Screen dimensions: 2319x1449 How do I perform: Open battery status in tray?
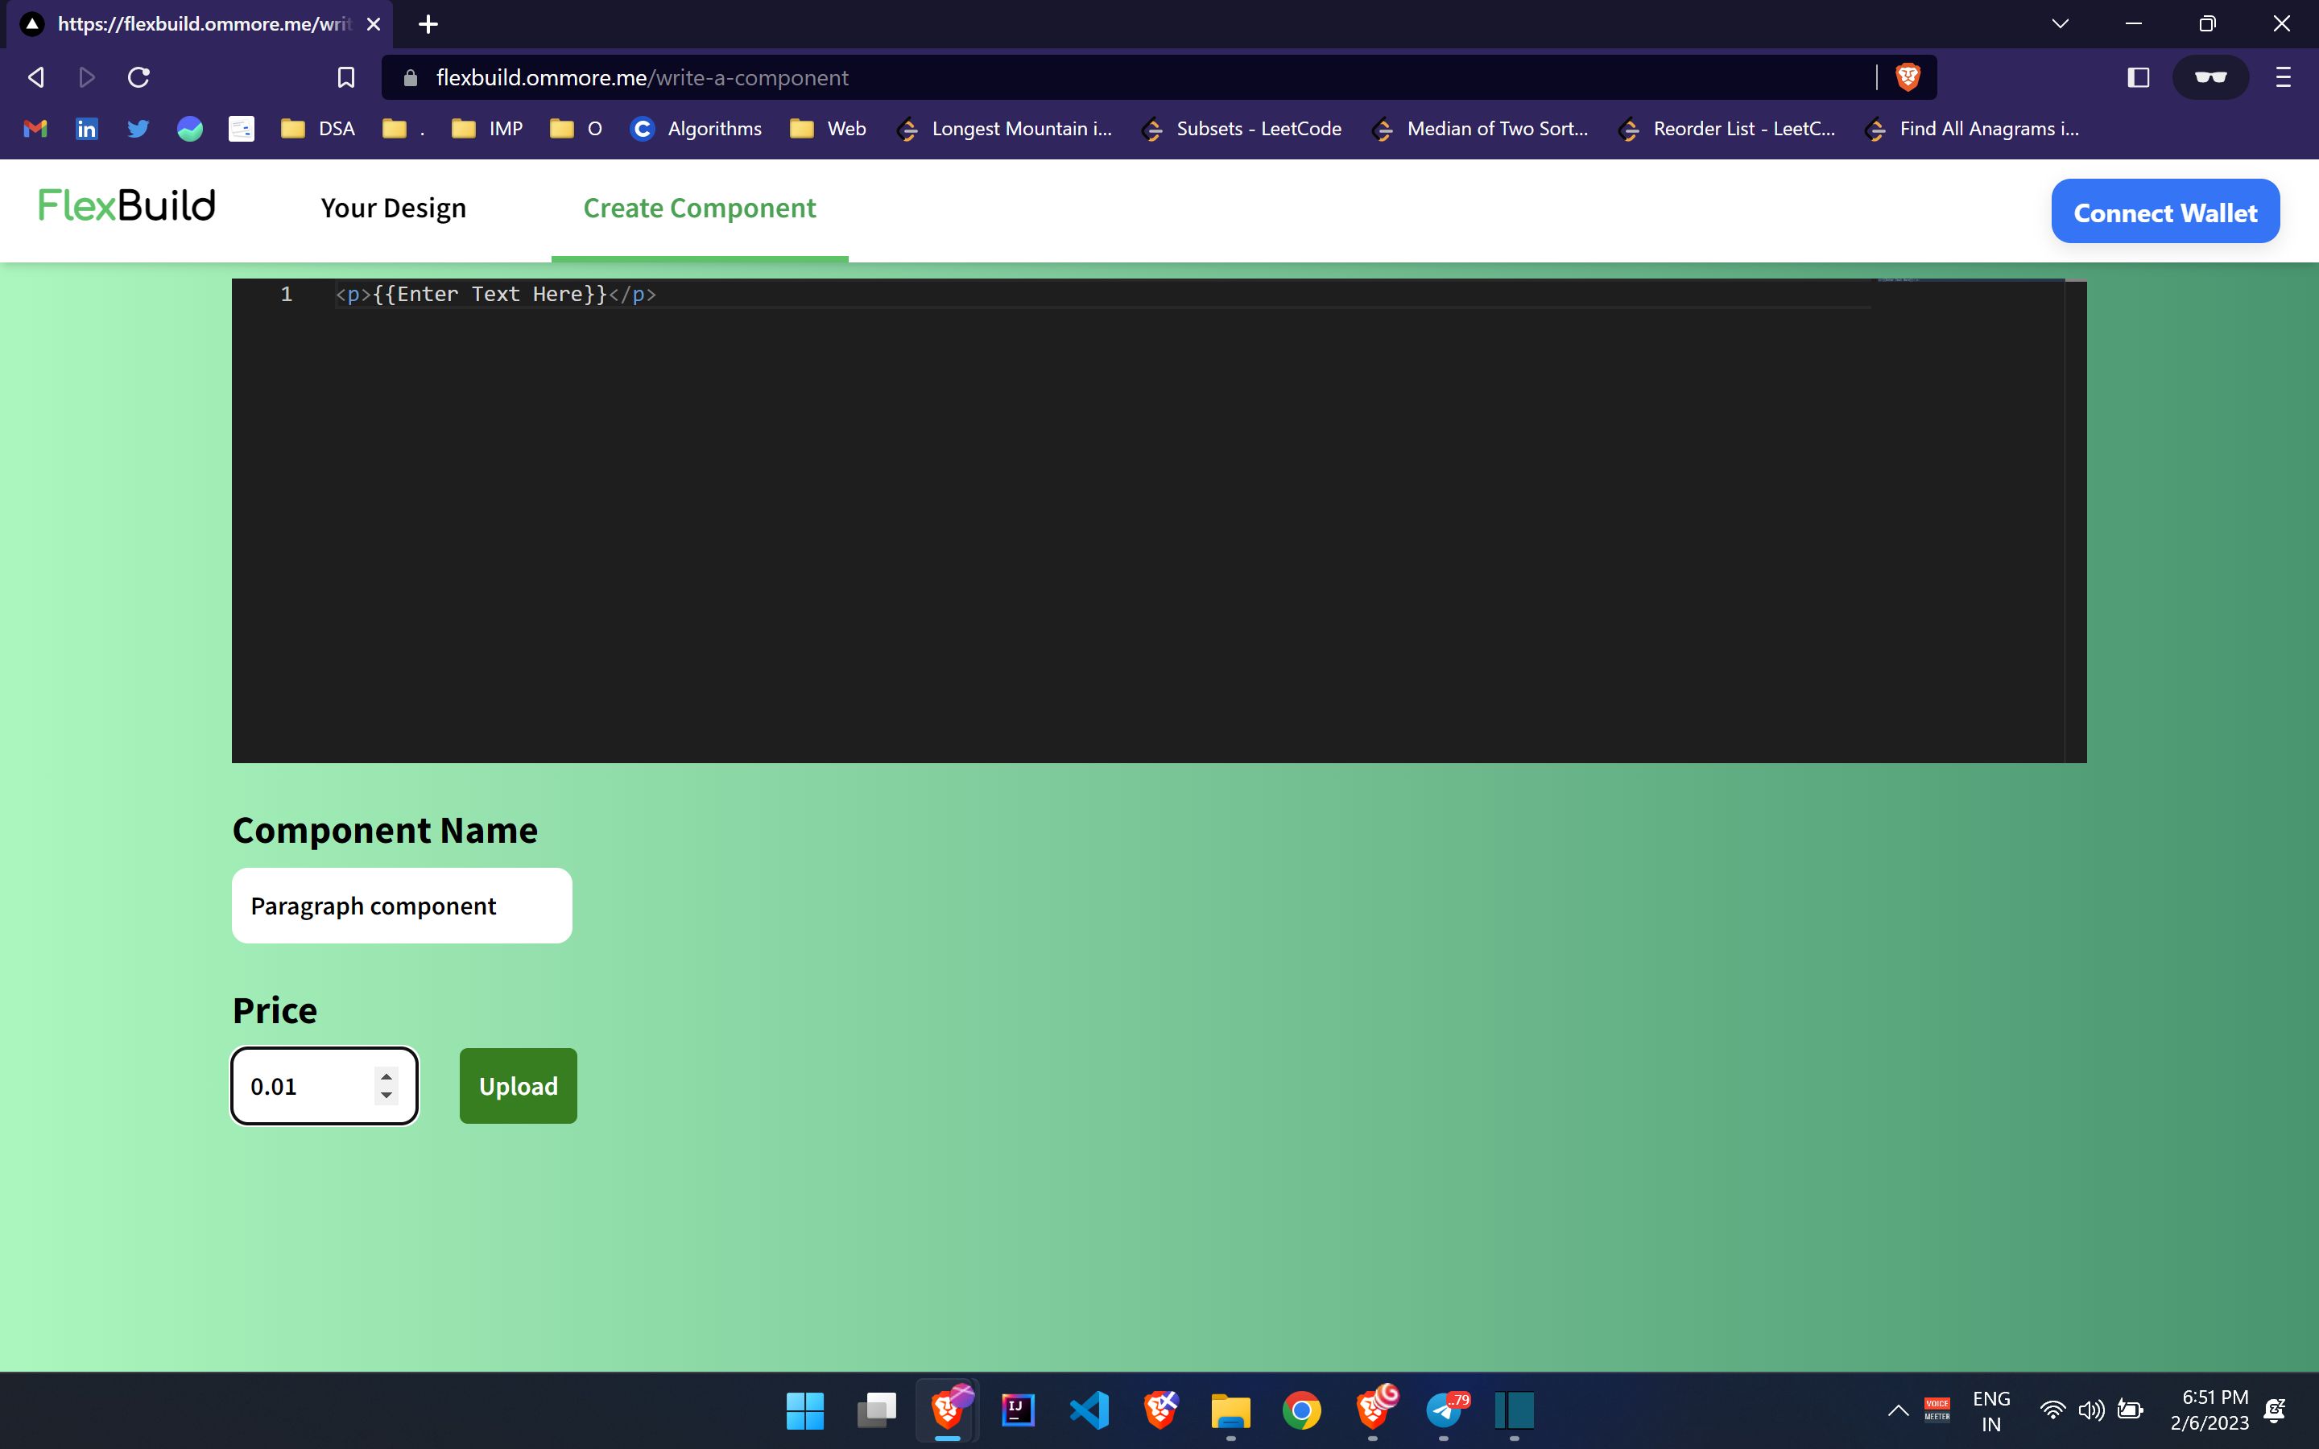point(2129,1410)
